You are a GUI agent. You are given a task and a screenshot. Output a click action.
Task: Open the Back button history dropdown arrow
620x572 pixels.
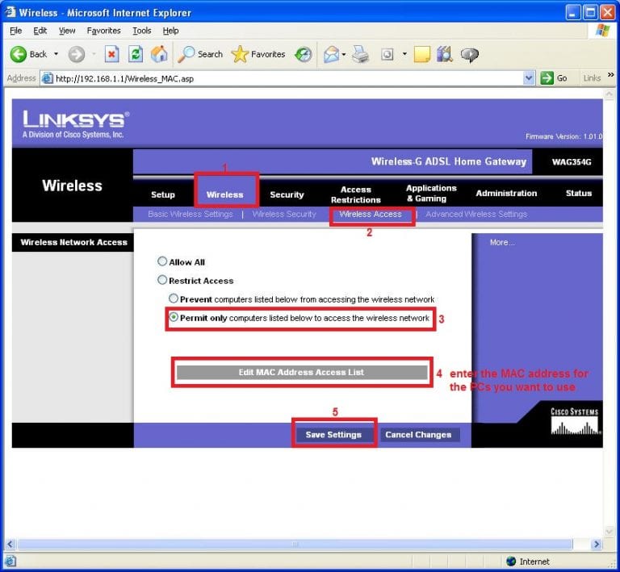click(x=57, y=54)
